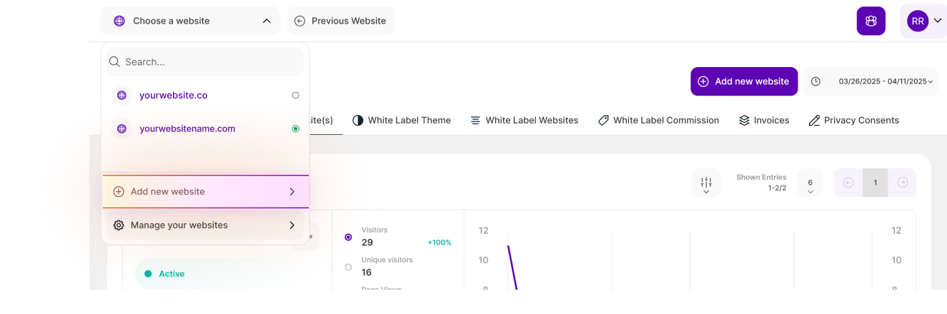Viewport: 947px width, 314px height.
Task: Select the yourwebsite.co radio button
Action: click(295, 95)
